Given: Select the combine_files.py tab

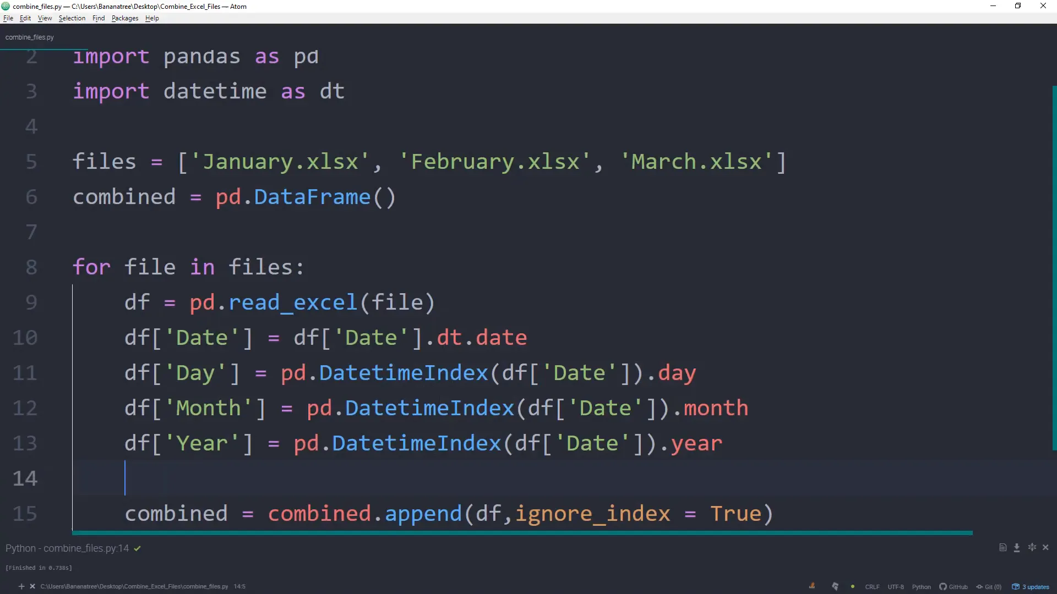Looking at the screenshot, I should tap(29, 37).
